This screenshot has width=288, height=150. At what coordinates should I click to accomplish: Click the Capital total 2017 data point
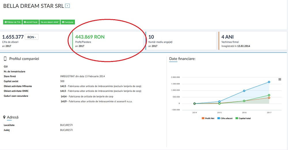(269, 95)
